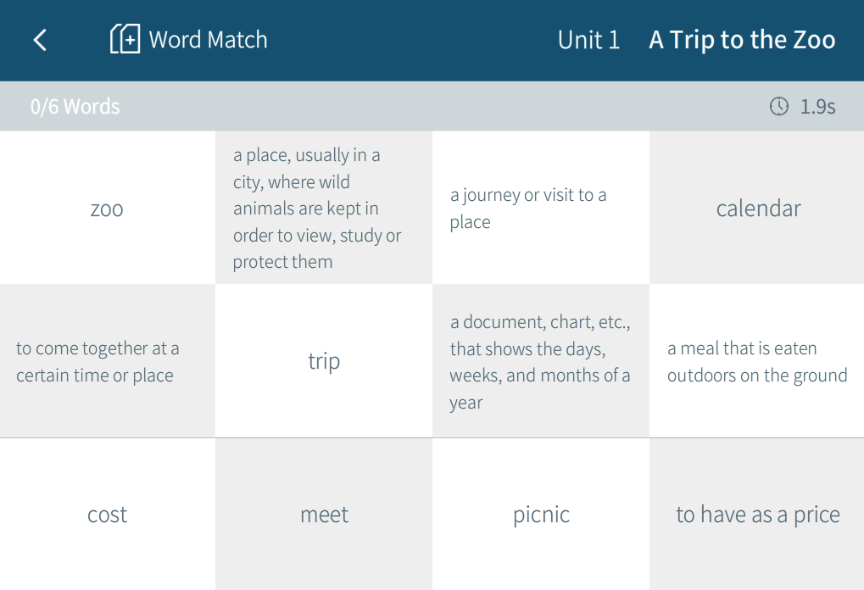This screenshot has width=864, height=590.
Task: Select the days, weeks, months definition
Action: click(x=541, y=361)
